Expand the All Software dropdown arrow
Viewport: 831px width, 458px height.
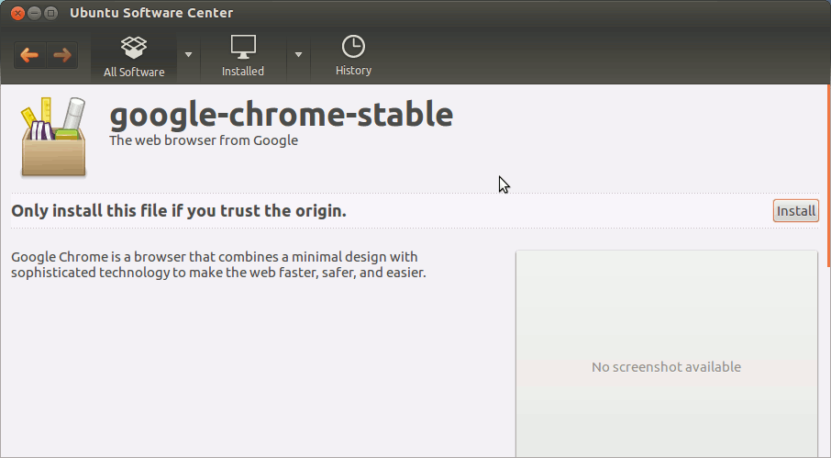point(189,54)
